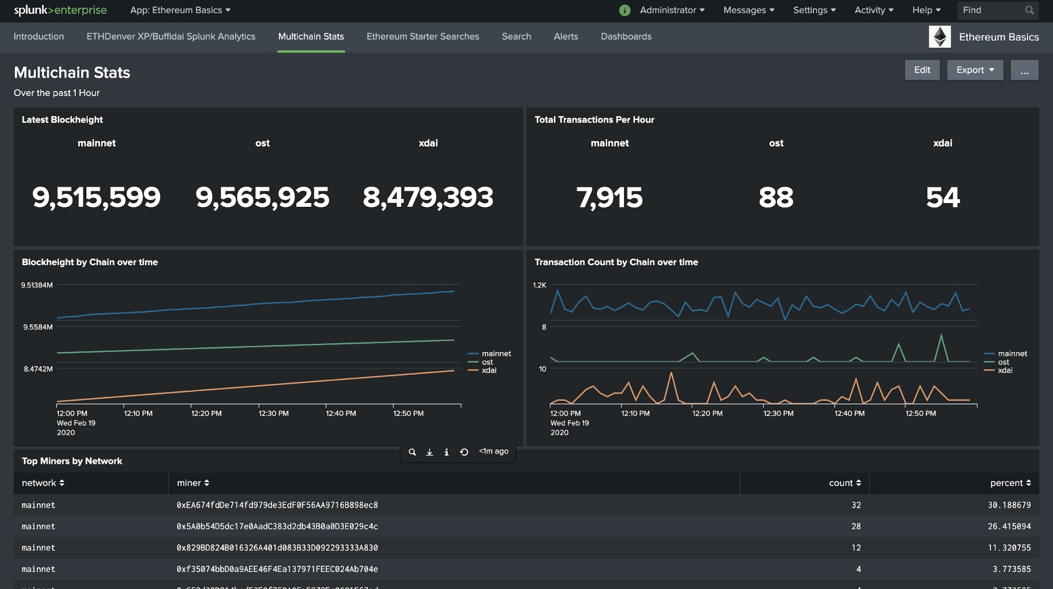The width and height of the screenshot is (1053, 589).
Task: Click ost transactions value 88
Action: tap(776, 197)
